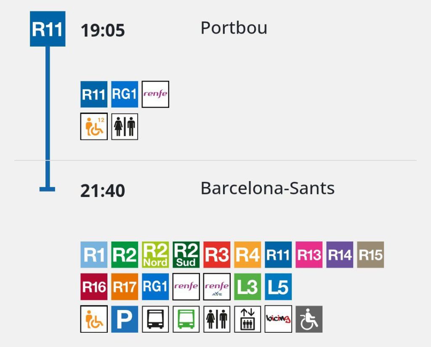Click the R2 Nord line badge
The height and width of the screenshot is (347, 431).
pos(155,255)
